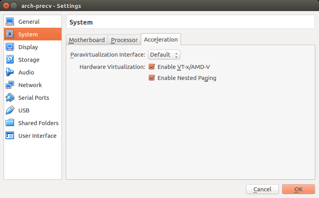Switch to the Processor tab

124,40
